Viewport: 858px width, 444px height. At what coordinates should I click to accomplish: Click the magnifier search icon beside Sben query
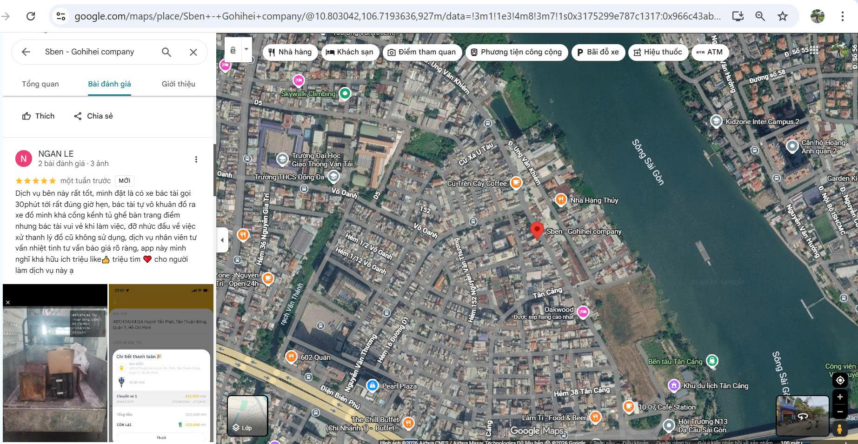(x=166, y=52)
